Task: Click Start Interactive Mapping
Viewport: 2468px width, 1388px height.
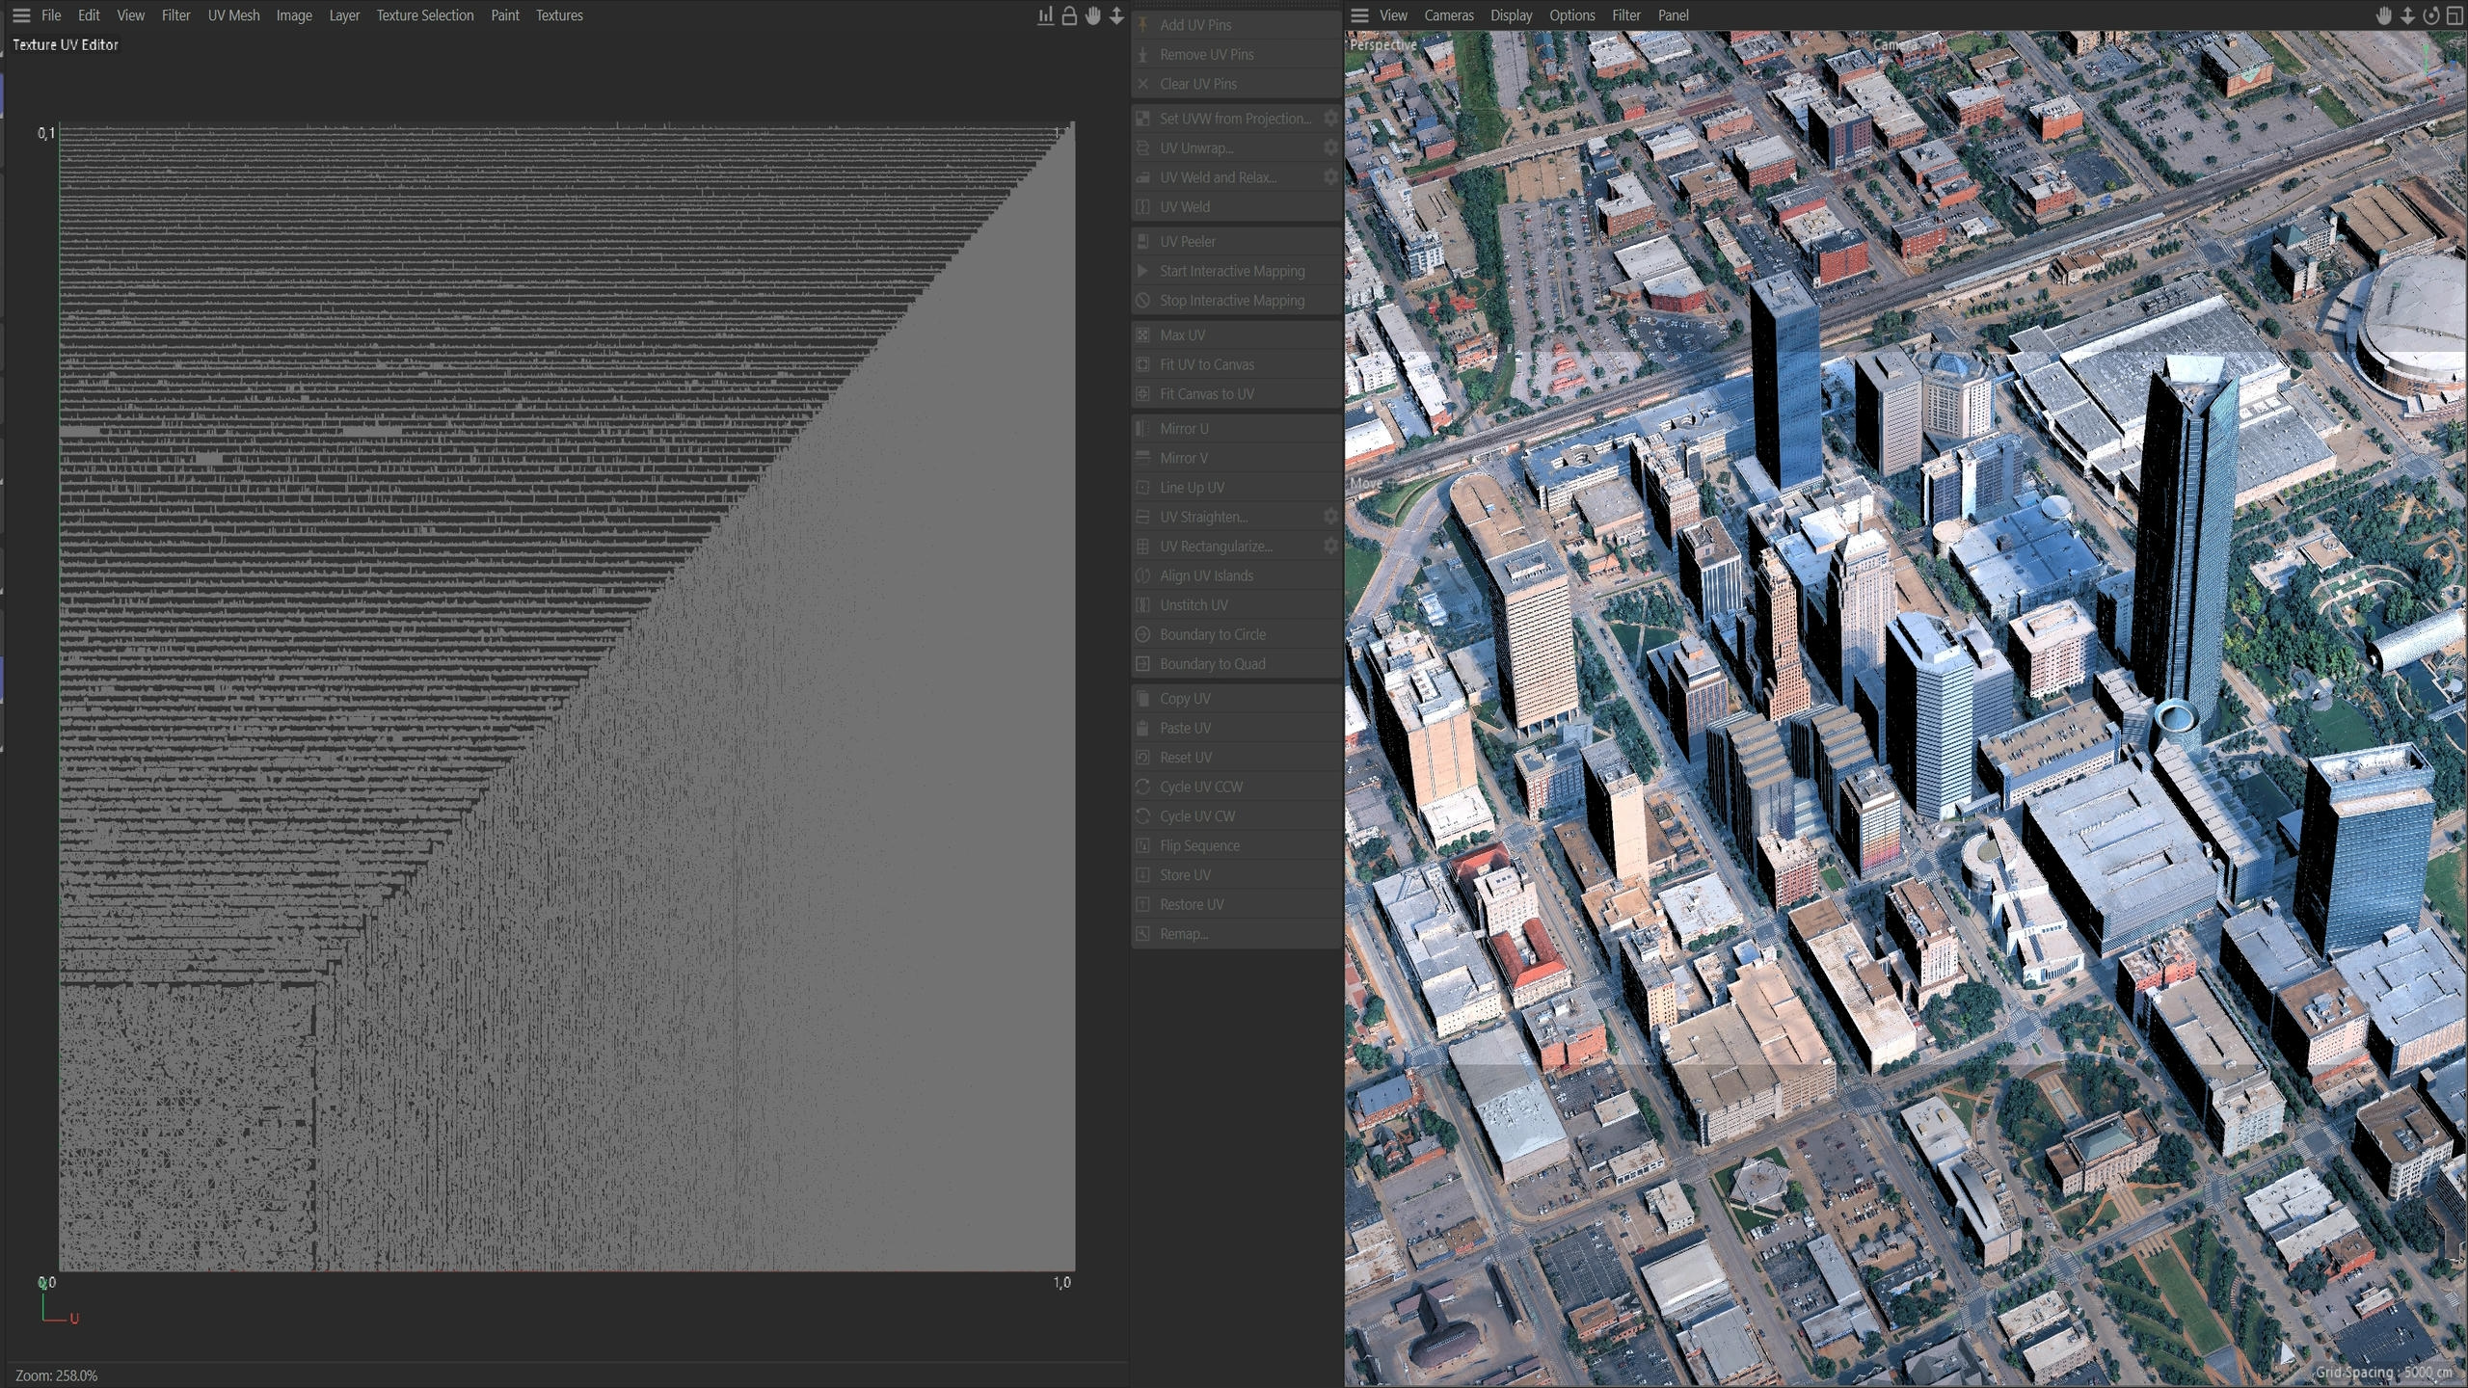Action: (x=1235, y=271)
